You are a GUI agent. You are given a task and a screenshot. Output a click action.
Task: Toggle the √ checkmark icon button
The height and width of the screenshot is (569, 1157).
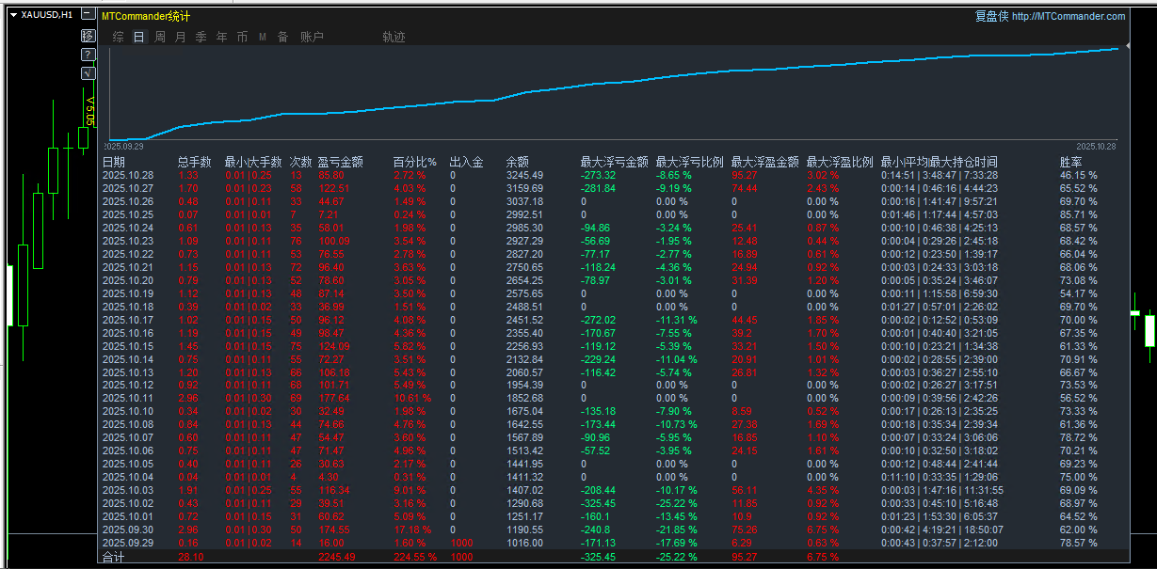coord(88,72)
